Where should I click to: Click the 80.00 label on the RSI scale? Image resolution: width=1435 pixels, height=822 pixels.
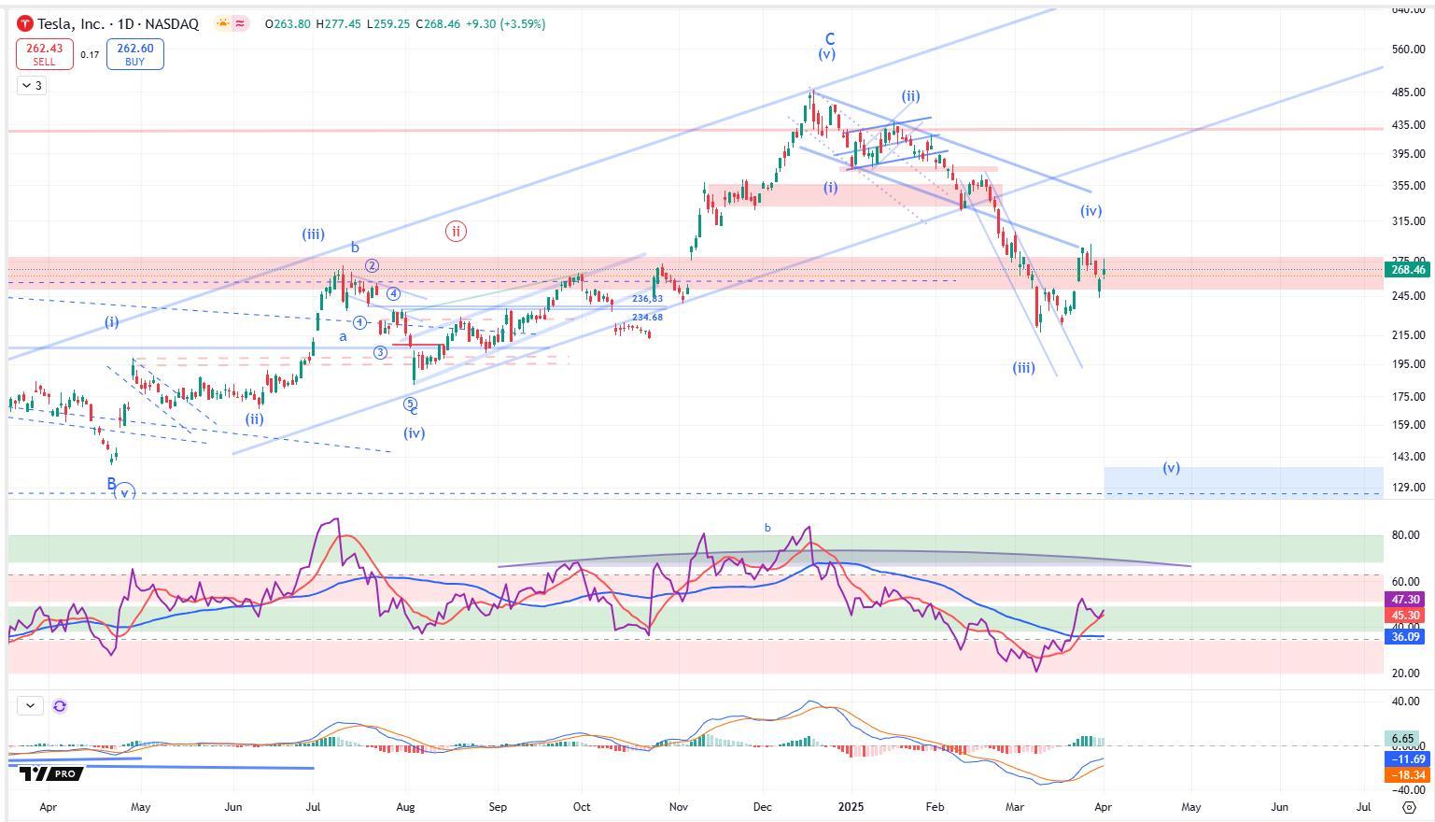[1406, 535]
